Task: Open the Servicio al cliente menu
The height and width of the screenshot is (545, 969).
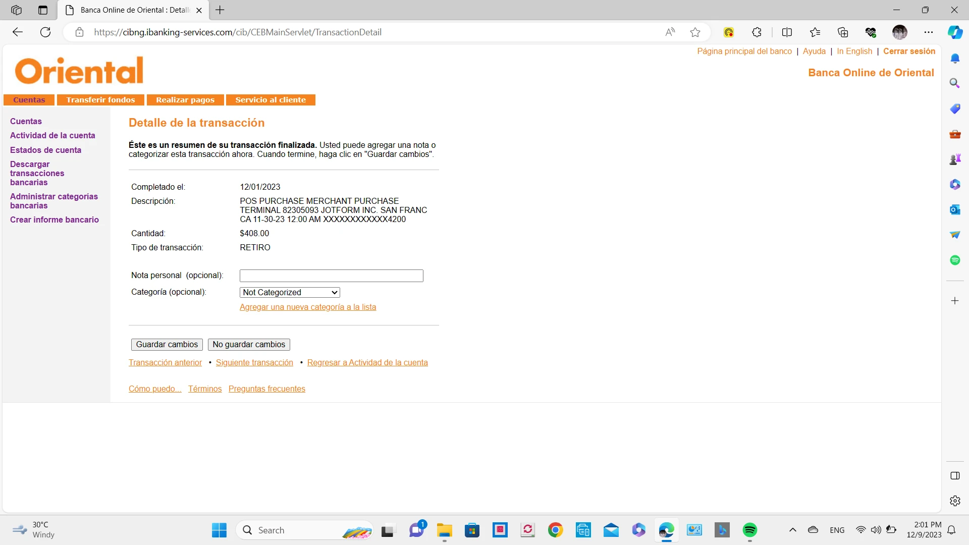Action: (x=271, y=99)
